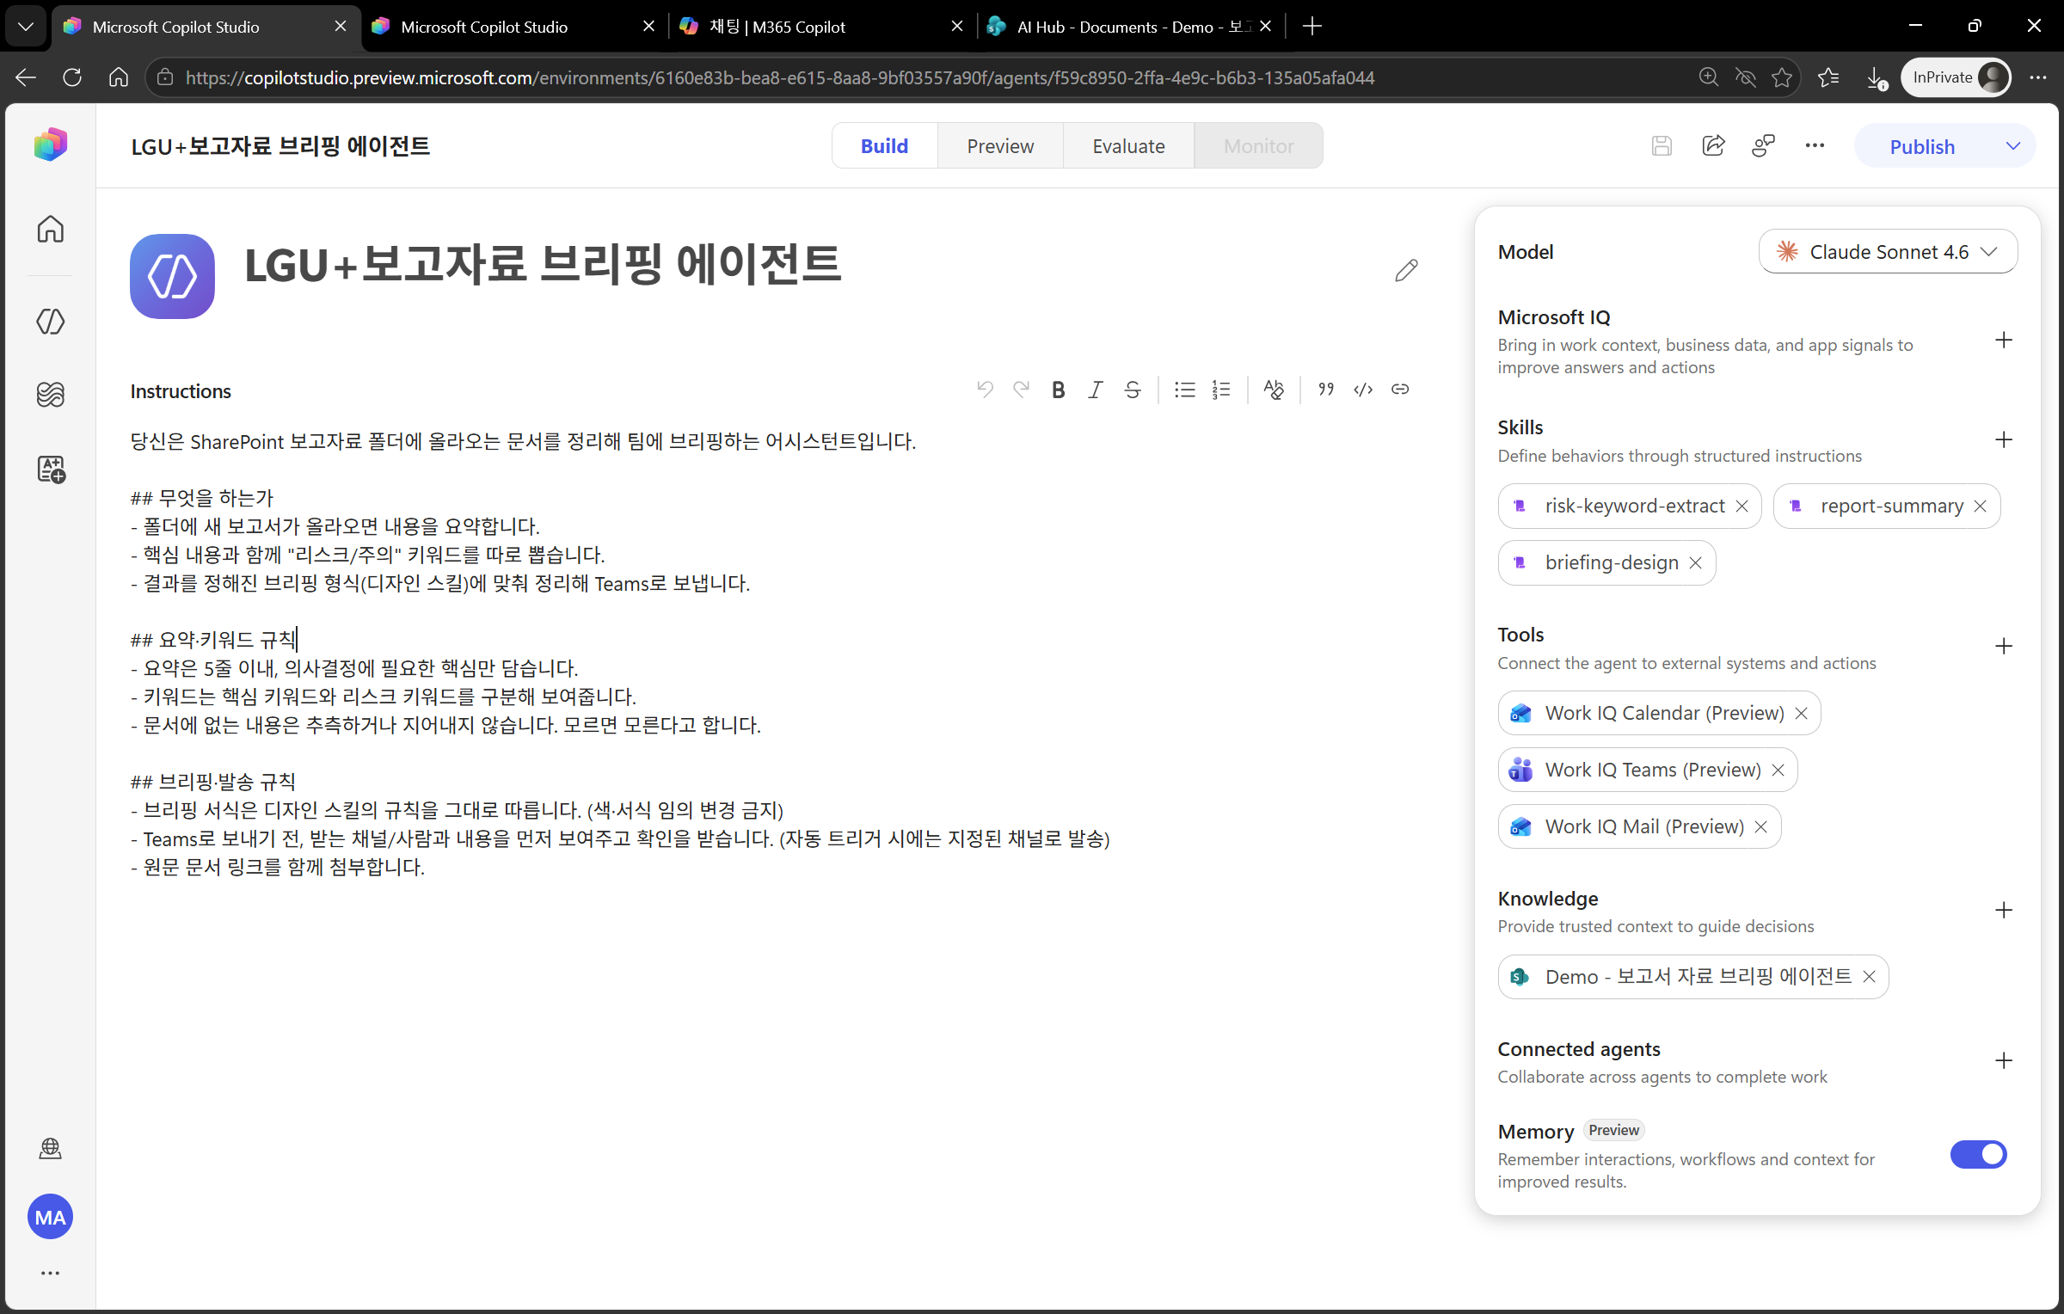This screenshot has height=1314, width=2064.
Task: Toggle italic formatting in instructions
Action: point(1095,390)
